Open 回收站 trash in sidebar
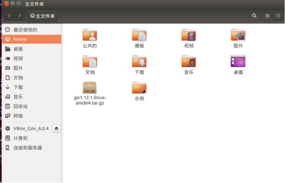285x183 pixels. tap(32, 106)
